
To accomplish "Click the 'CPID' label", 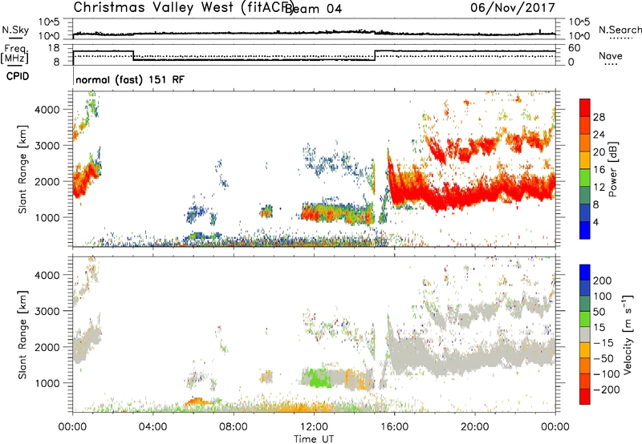I will click(18, 76).
